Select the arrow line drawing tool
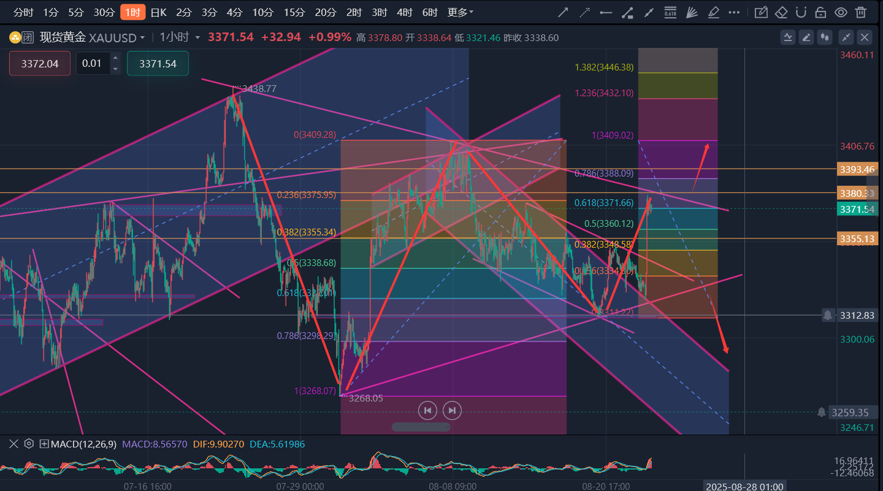The image size is (883, 491). click(x=562, y=12)
